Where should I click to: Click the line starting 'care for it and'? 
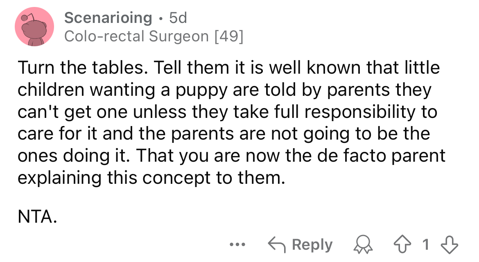coord(224,134)
